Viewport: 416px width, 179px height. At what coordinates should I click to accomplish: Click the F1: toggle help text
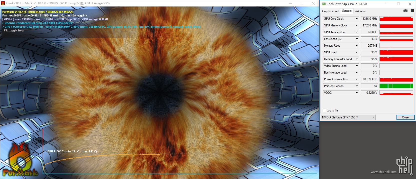point(13,30)
